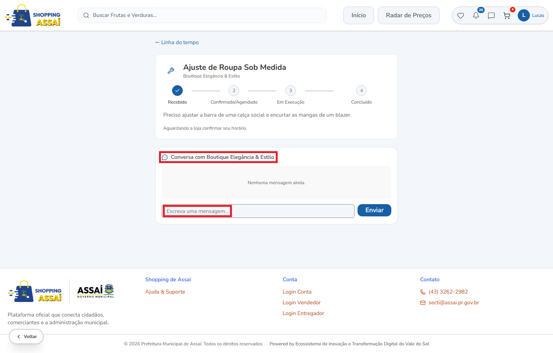Go to Início page
This screenshot has width=553, height=353.
coord(359,15)
